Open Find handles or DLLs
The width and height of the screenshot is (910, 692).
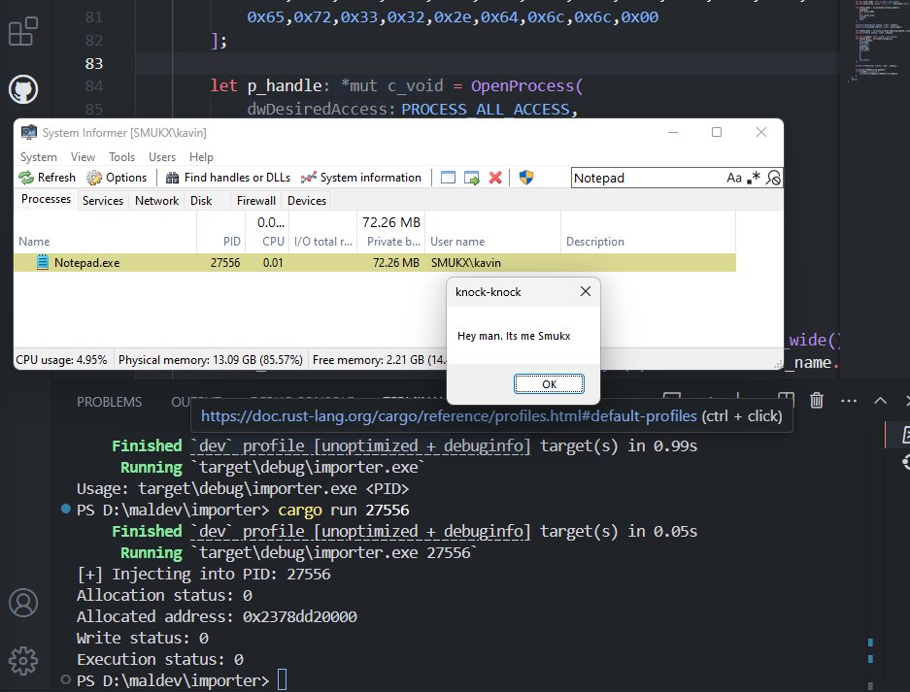click(x=228, y=178)
